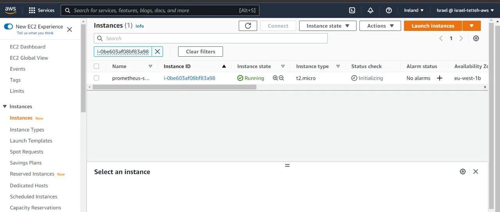Click the table horizontal scrollbar

coord(174,87)
